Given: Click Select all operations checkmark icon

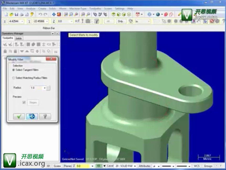Looking at the screenshot, I should coord(5,45).
